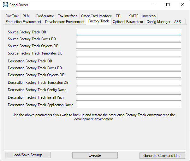Focus the Source Factory Track DB field
190x161 pixels.
(x=128, y=32)
